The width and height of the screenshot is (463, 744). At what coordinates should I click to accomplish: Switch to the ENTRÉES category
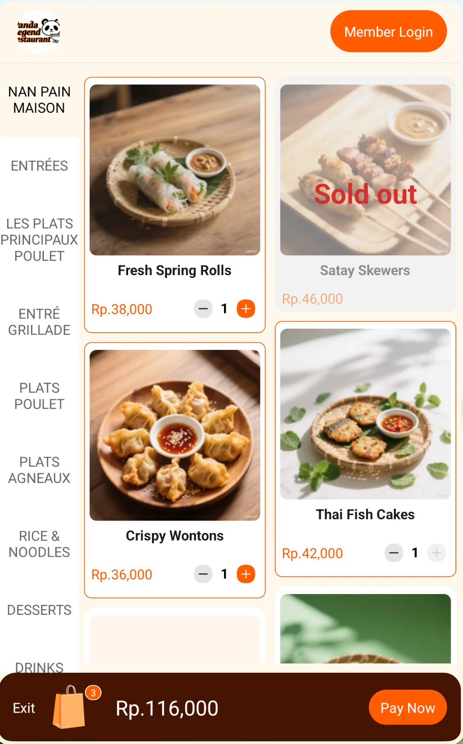[39, 166]
